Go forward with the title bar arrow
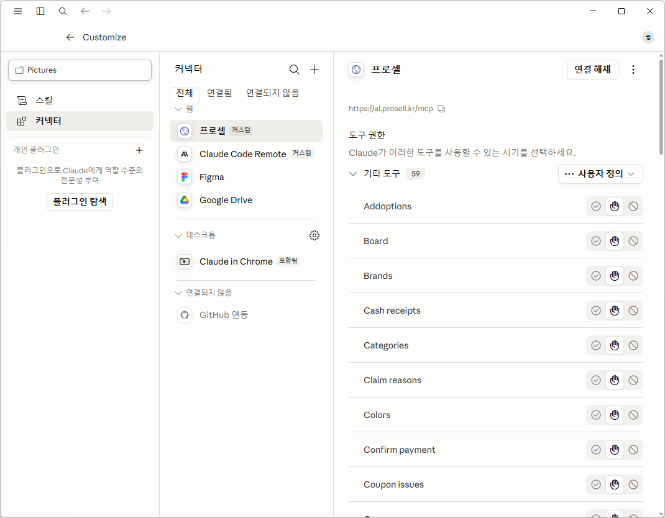 tap(106, 11)
